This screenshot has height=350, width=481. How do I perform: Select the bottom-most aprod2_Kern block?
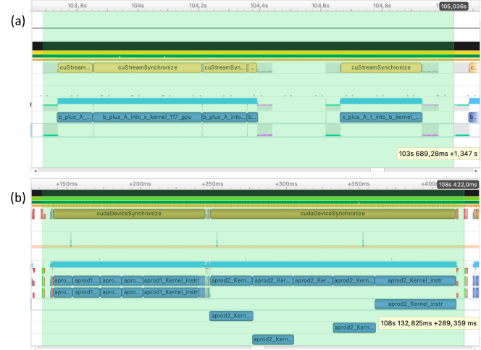pyautogui.click(x=273, y=339)
